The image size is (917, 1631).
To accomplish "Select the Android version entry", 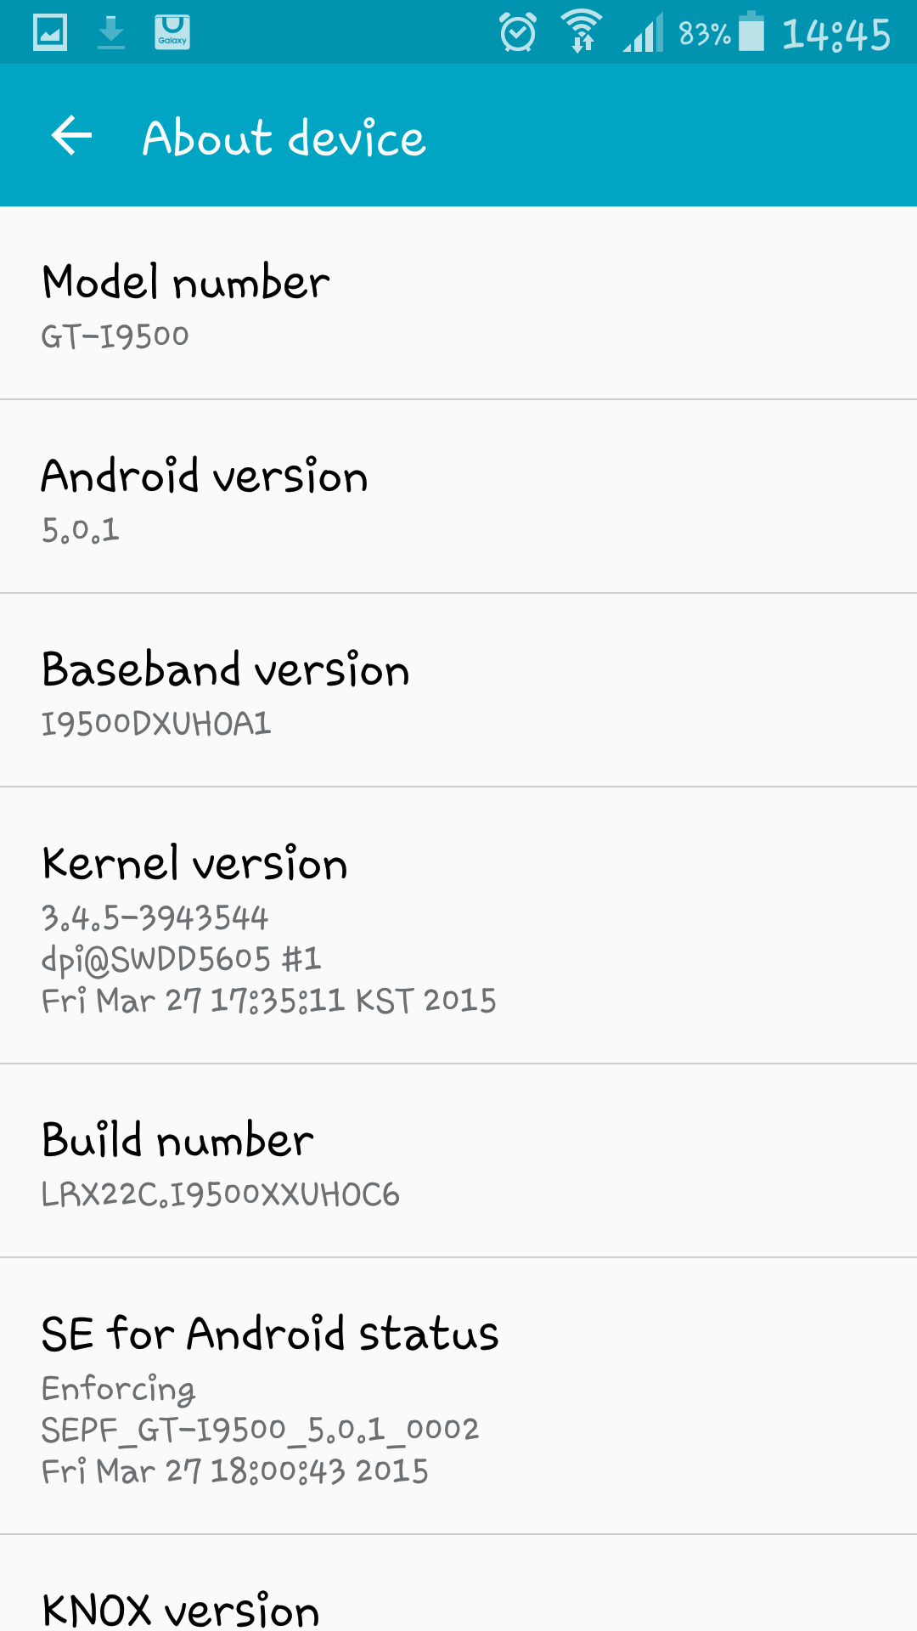I will coord(458,497).
